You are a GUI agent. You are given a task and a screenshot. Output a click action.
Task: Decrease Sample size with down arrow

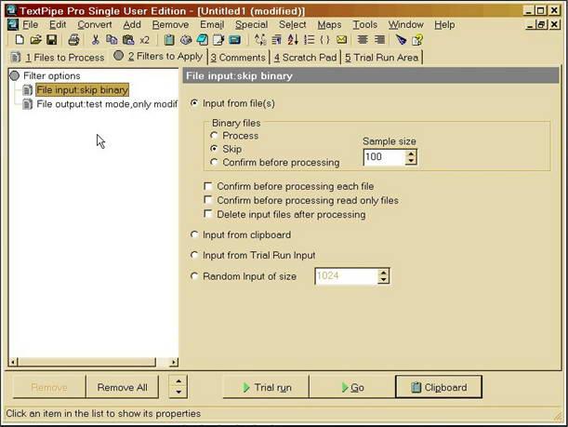click(411, 161)
